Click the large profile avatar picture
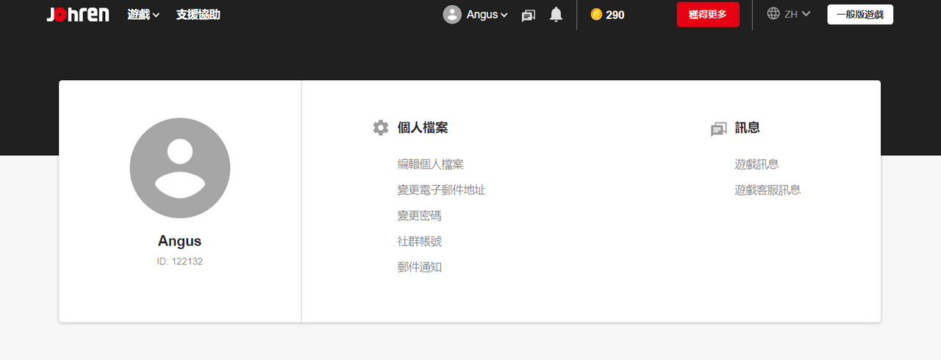Image resolution: width=941 pixels, height=360 pixels. (x=180, y=168)
